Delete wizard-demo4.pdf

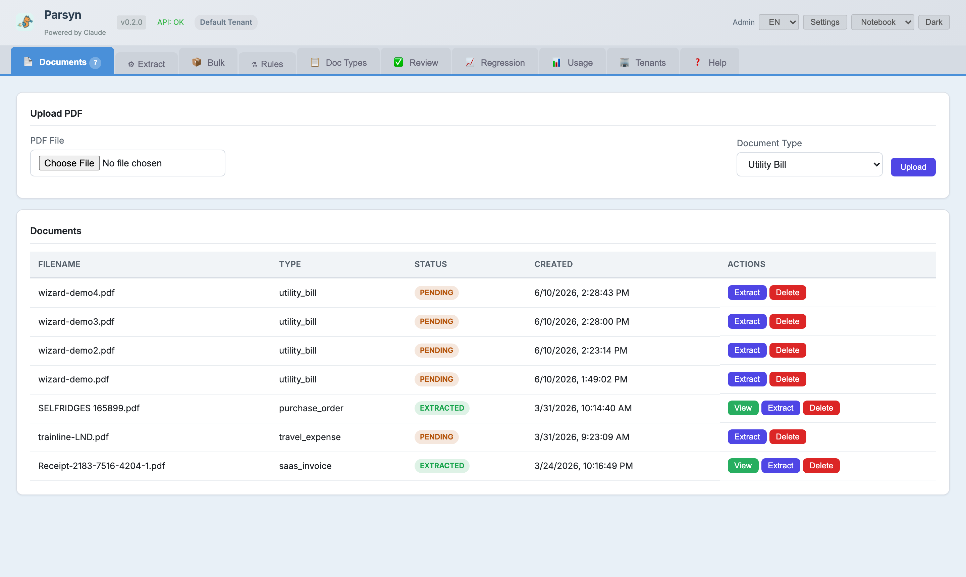788,293
